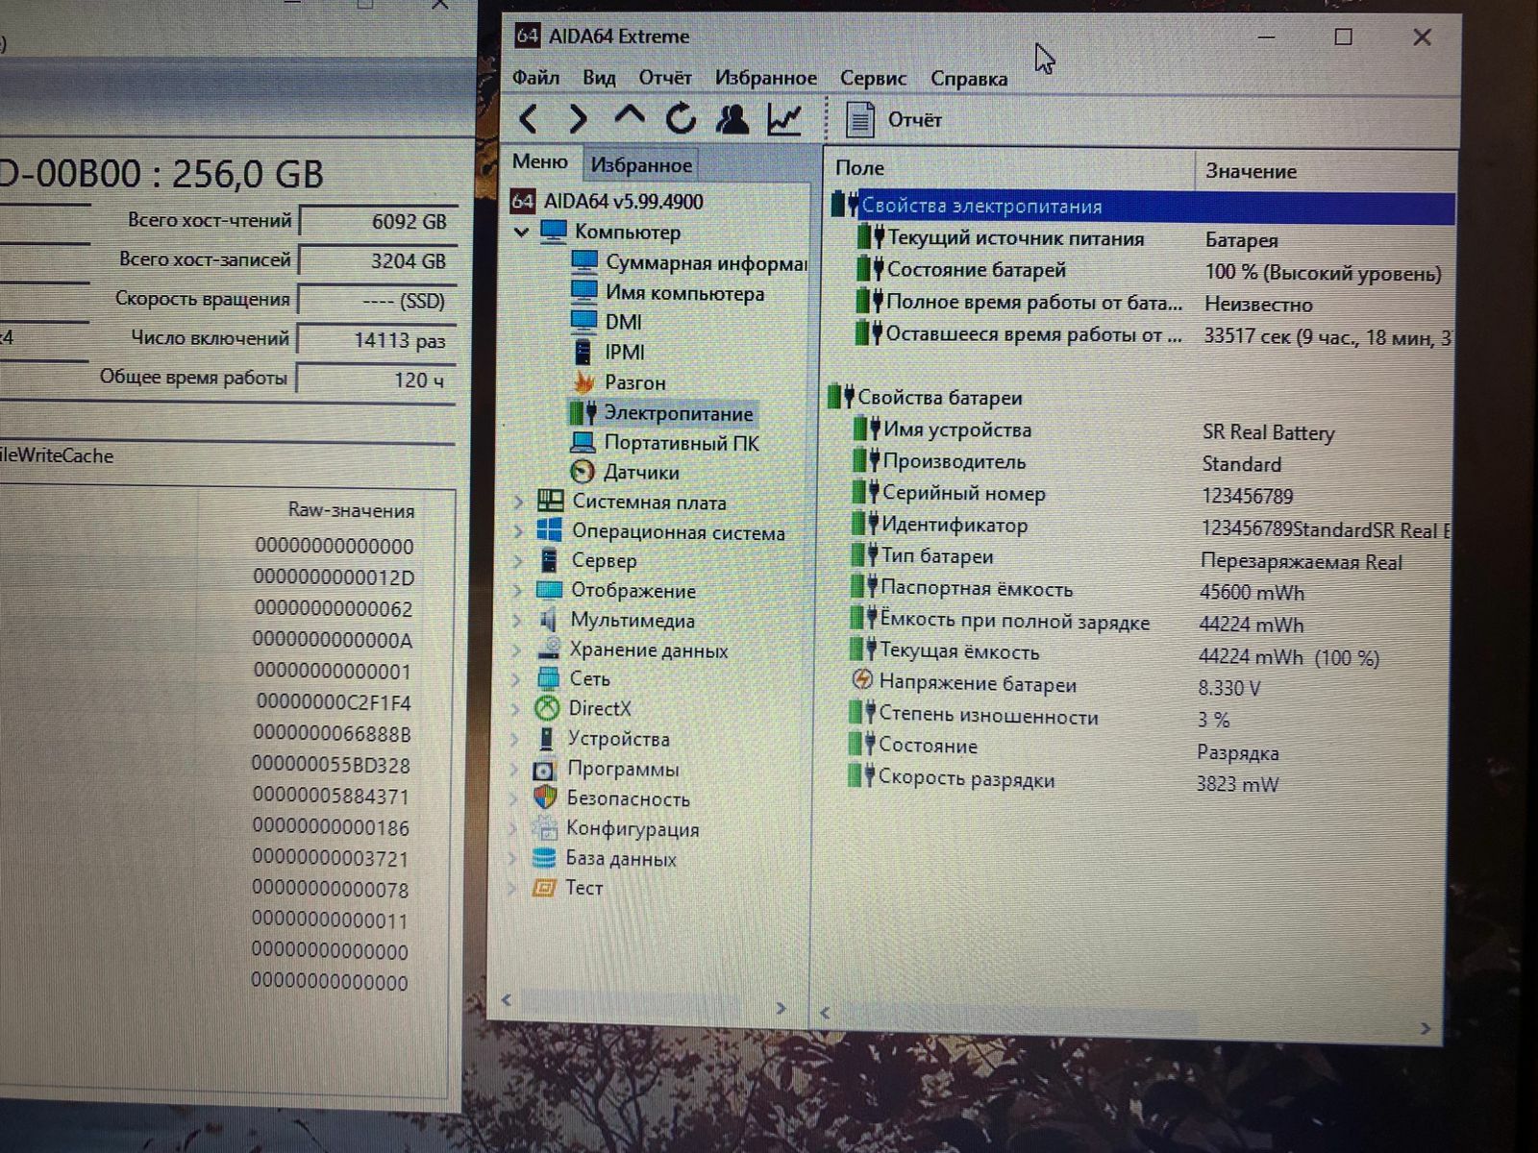This screenshot has width=1538, height=1153.
Task: Click Всего хост-чтений value 6092 GB
Action: pos(379,221)
